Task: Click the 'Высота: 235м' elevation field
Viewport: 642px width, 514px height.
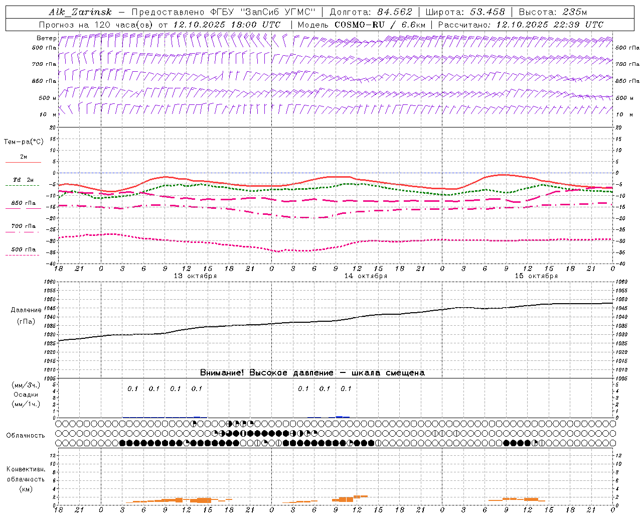Action: 553,12
